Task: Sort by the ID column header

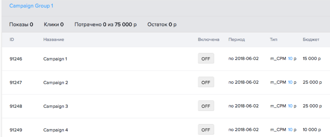Action: point(12,40)
